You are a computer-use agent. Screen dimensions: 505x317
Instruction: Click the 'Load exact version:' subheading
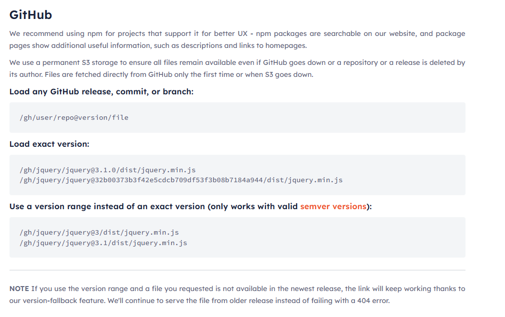click(x=49, y=144)
